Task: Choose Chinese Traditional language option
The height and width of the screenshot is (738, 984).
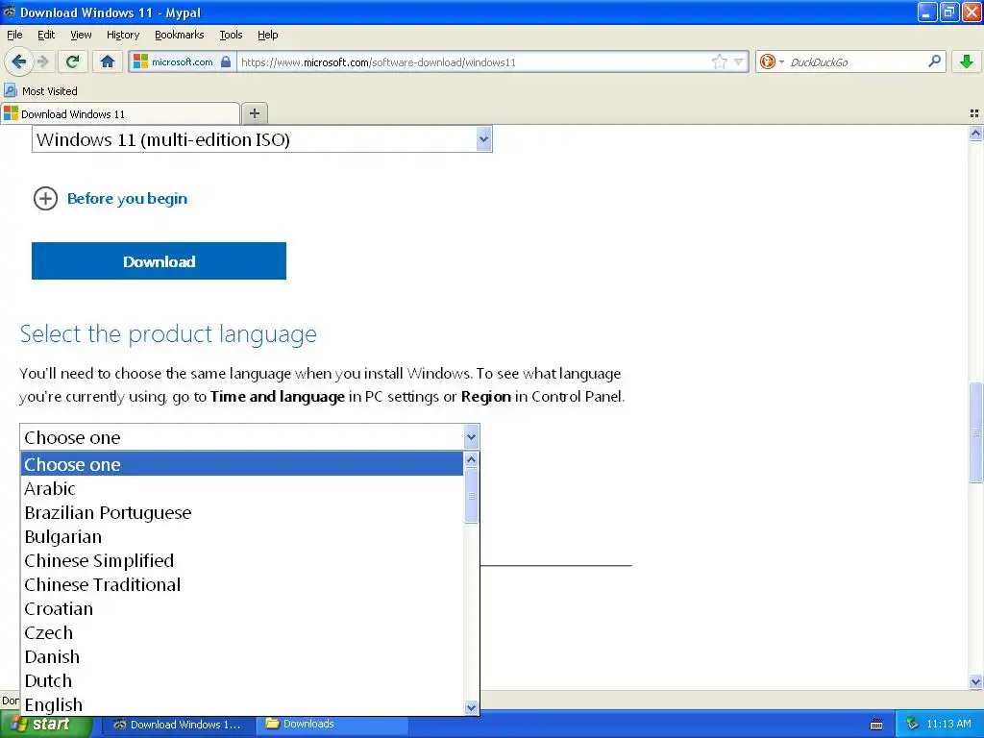Action: click(x=241, y=584)
